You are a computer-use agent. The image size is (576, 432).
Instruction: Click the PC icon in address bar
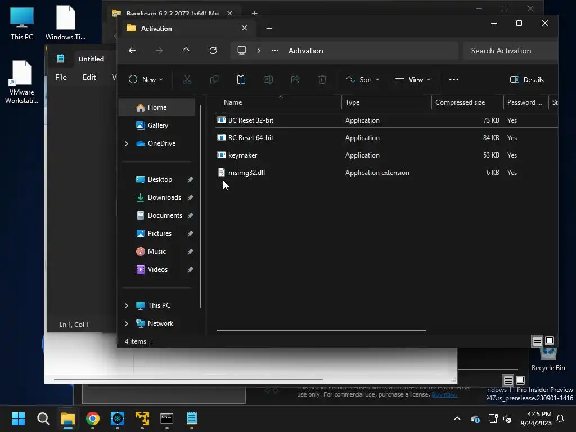[x=242, y=51]
